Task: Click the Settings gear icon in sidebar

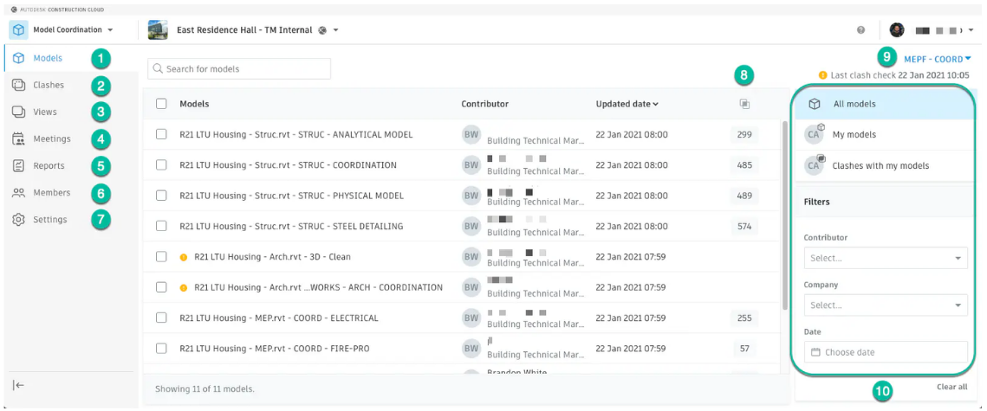Action: point(19,220)
